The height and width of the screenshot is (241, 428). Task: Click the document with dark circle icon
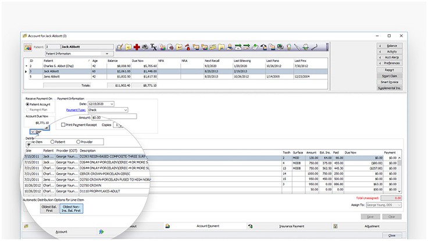point(170,47)
